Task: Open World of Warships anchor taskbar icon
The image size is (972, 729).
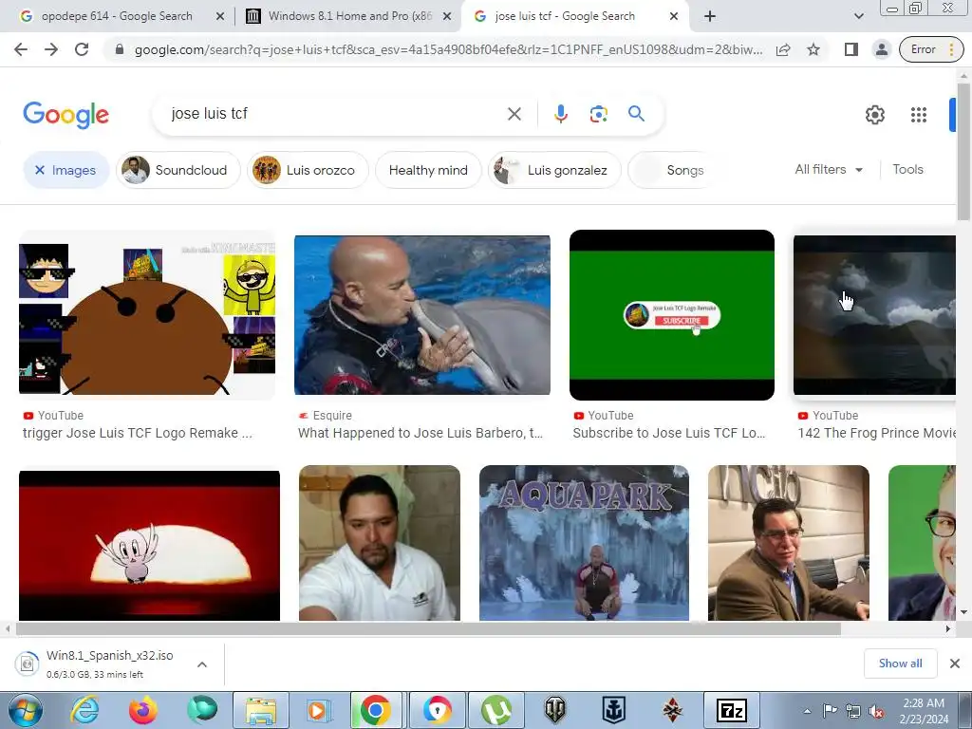Action: click(614, 710)
